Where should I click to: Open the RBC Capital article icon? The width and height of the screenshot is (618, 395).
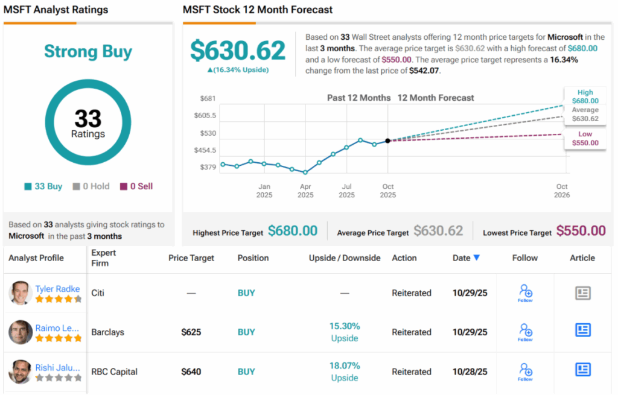click(x=582, y=370)
